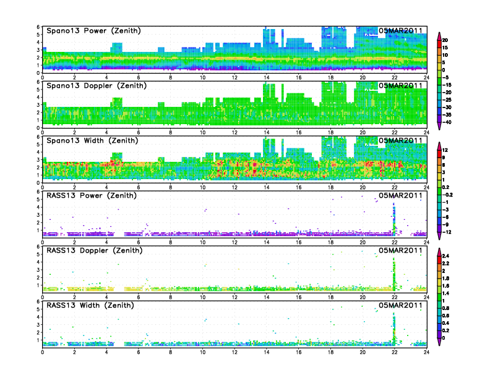Click hour 12 tick label under RASS13 Width panel

click(234, 353)
